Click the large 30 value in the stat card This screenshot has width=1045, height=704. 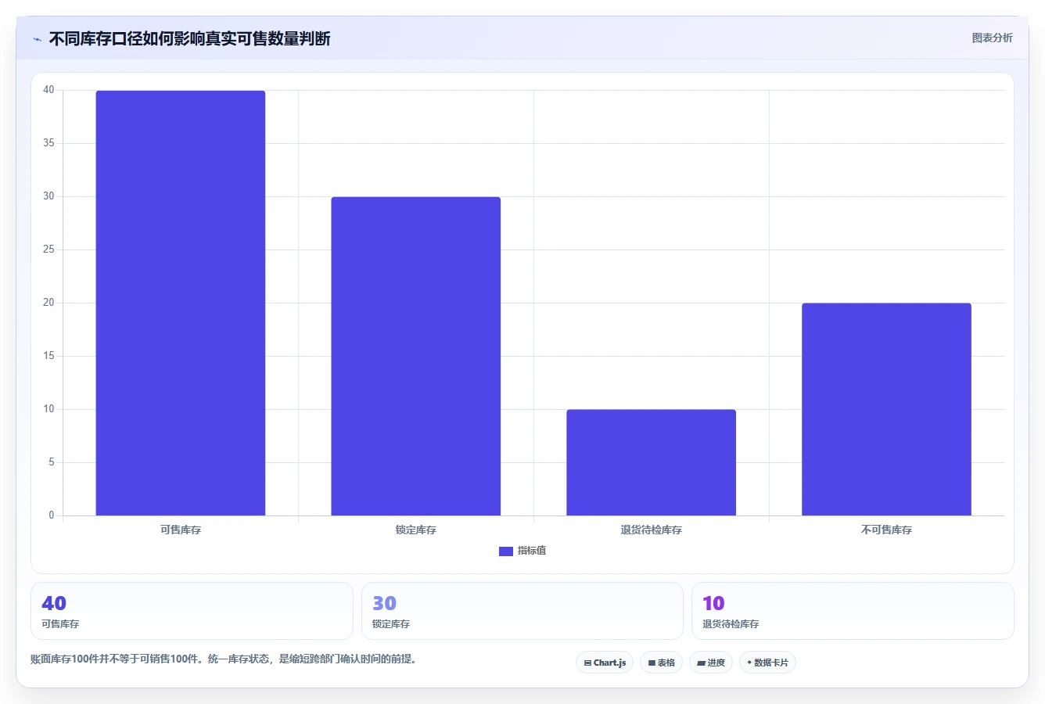(x=384, y=603)
